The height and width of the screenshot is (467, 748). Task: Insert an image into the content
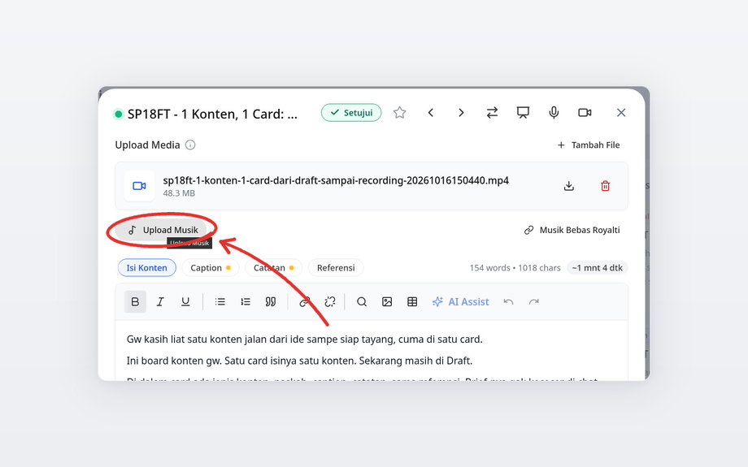point(387,301)
